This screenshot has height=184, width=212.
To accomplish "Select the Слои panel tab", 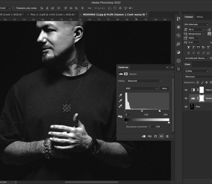I will [x=187, y=64].
